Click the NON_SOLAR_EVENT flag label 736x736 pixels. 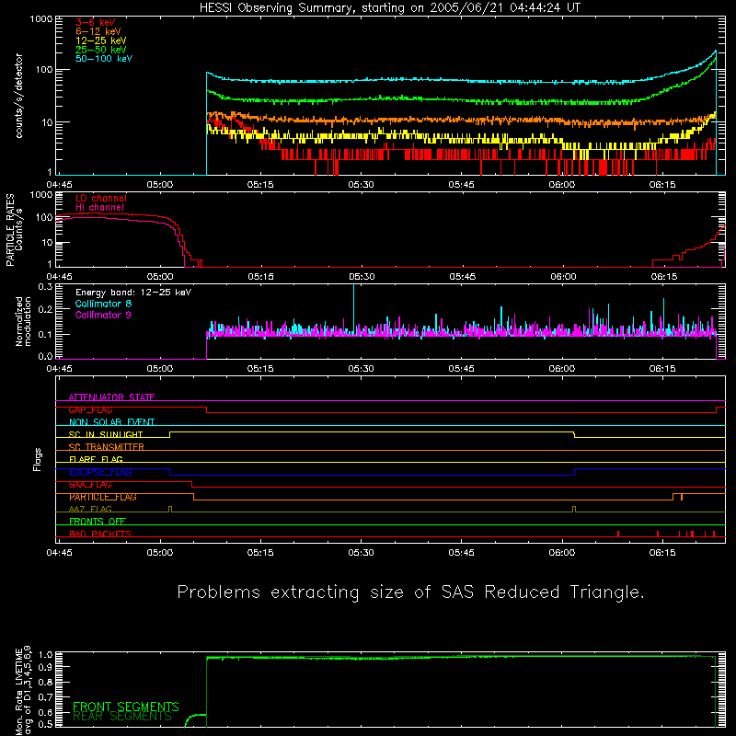[111, 422]
